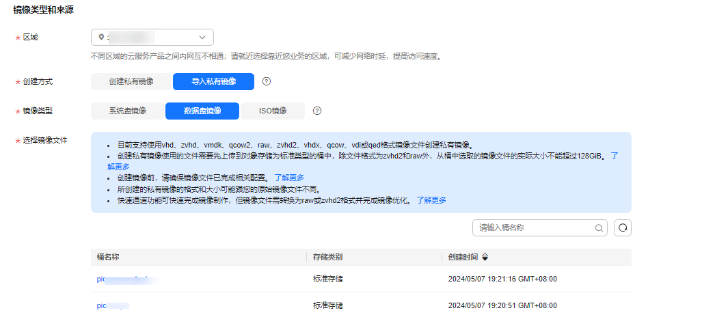Open 了解更多 link after 已完成相关配置
This screenshot has width=702, height=317.
coord(289,178)
